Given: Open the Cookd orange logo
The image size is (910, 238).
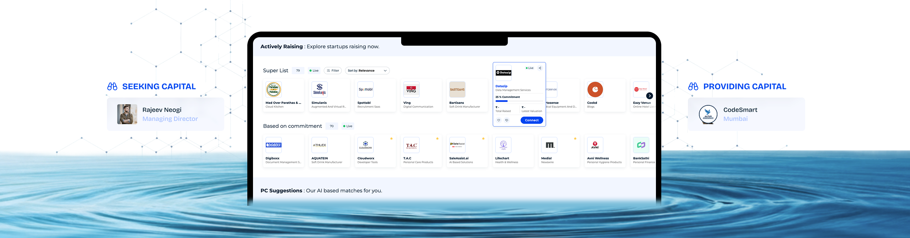Looking at the screenshot, I should tap(595, 90).
